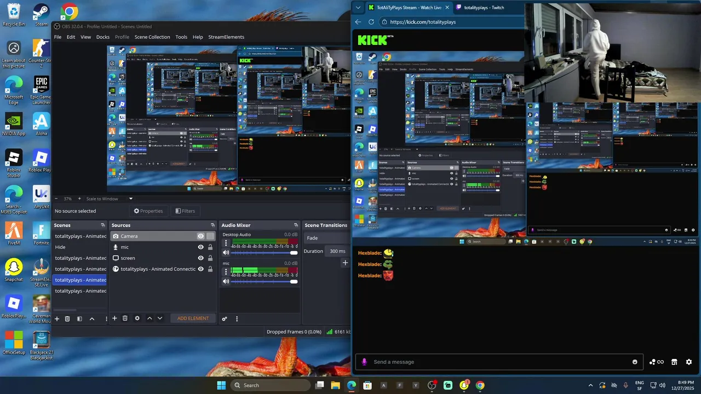Click the Filters button
701x394 pixels.
click(185, 211)
